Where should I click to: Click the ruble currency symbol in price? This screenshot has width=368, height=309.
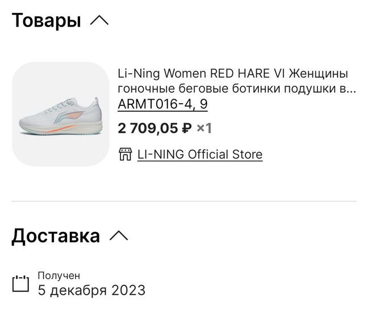[186, 129]
